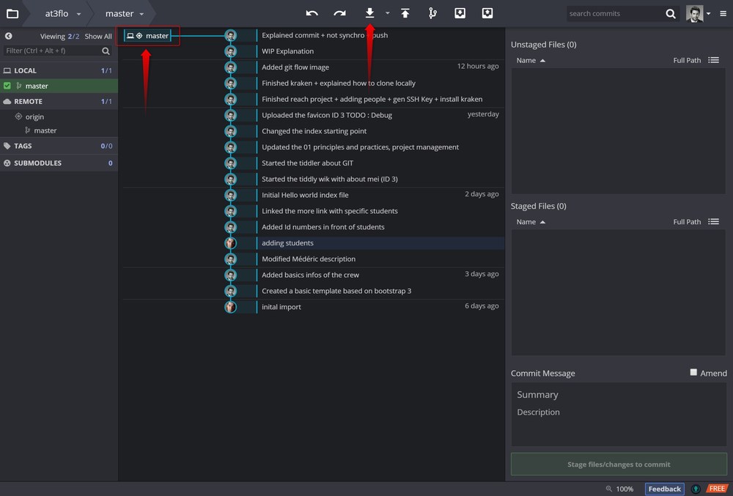Viewport: 733px width, 496px height.
Task: Toggle the Amend checkbox
Action: [x=693, y=372]
